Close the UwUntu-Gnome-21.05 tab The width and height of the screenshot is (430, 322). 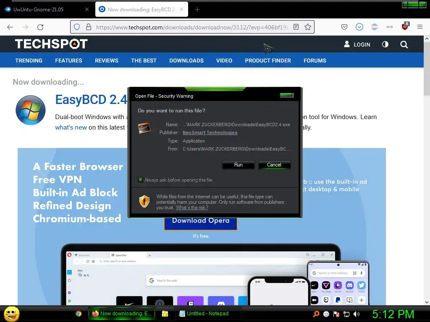(x=87, y=9)
